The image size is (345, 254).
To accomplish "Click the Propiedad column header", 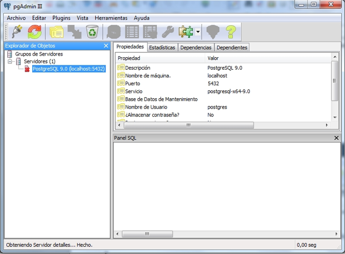I will click(160, 58).
